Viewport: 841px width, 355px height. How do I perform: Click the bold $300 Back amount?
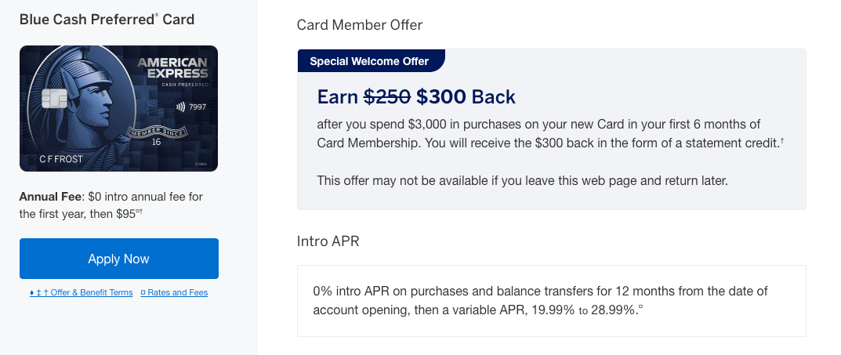(466, 97)
